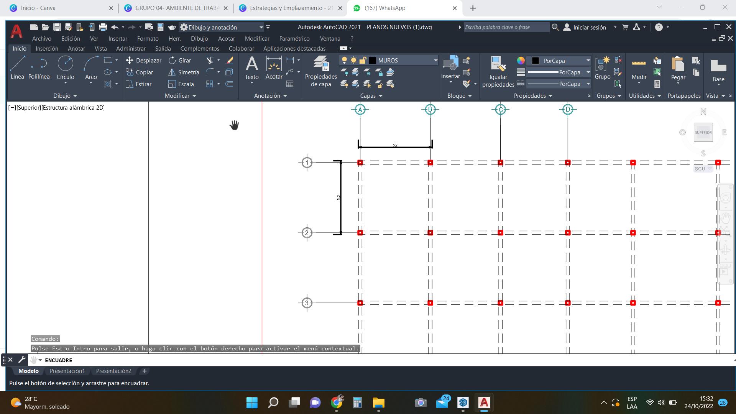Click the MUROS layer black color swatch
This screenshot has height=414, width=736.
[372, 61]
